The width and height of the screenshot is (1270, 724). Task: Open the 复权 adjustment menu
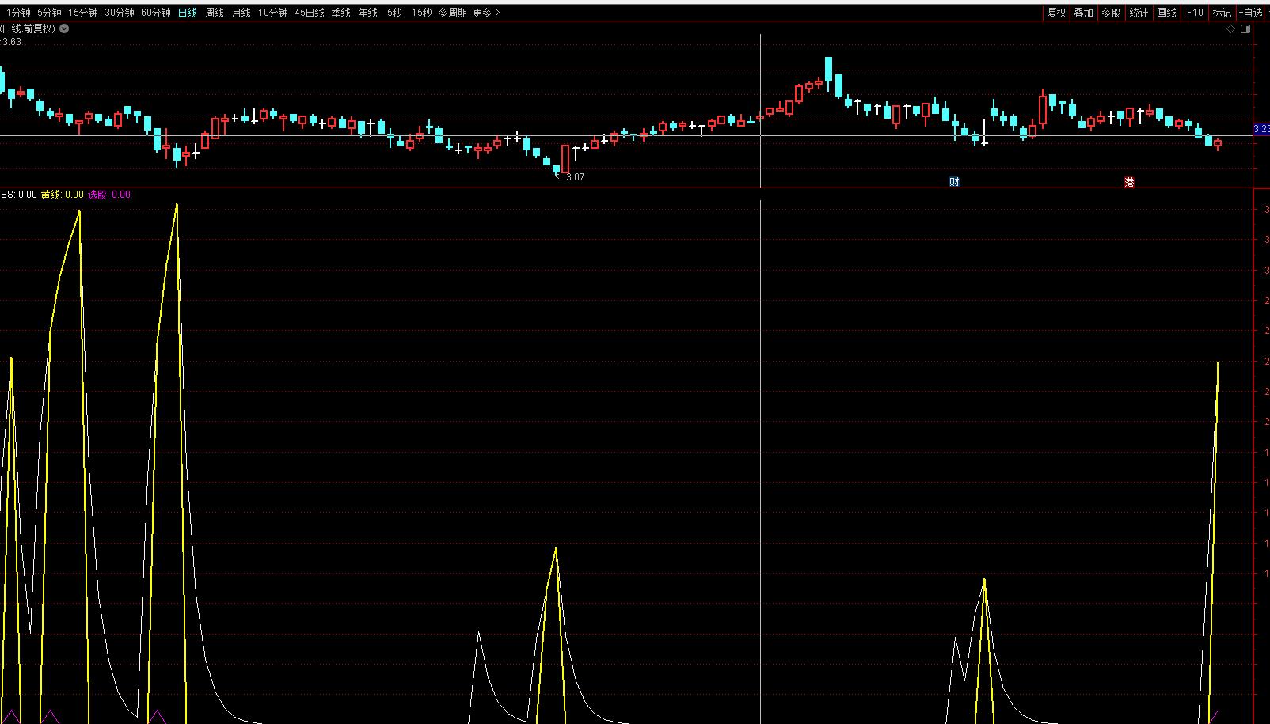click(1056, 13)
